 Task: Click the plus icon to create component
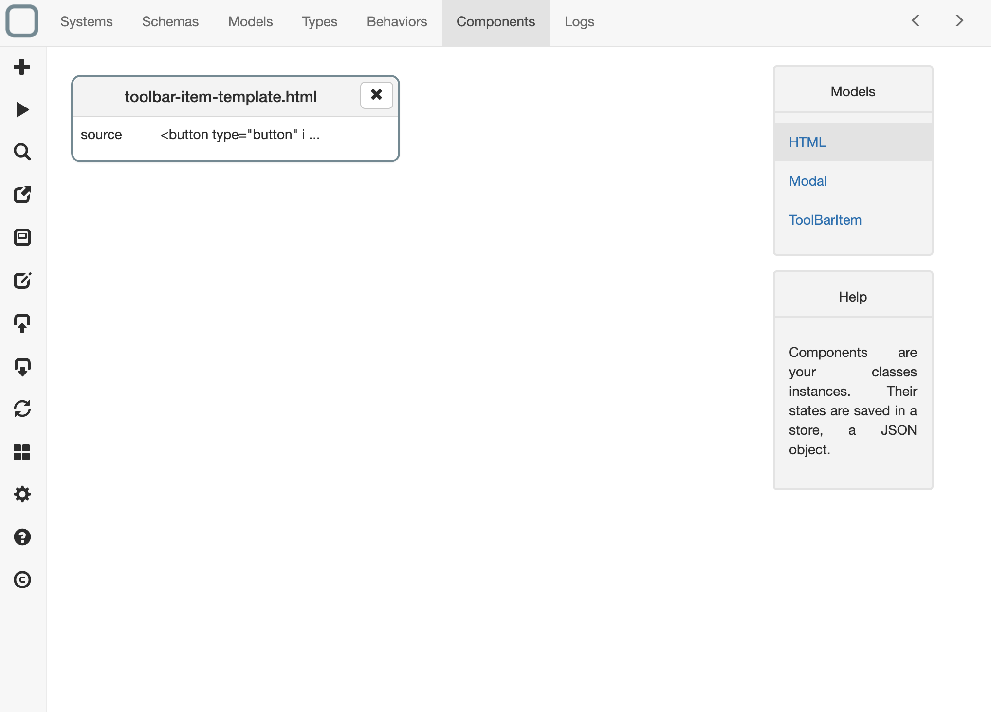(x=22, y=67)
